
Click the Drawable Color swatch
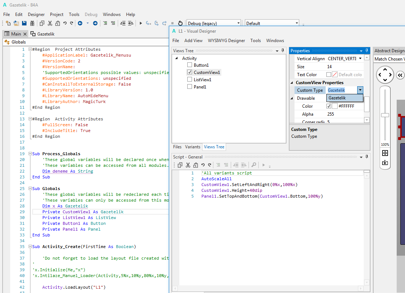335,106
